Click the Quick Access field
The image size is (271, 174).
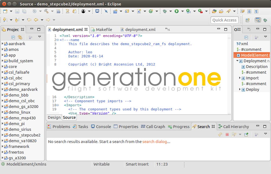click(224, 20)
